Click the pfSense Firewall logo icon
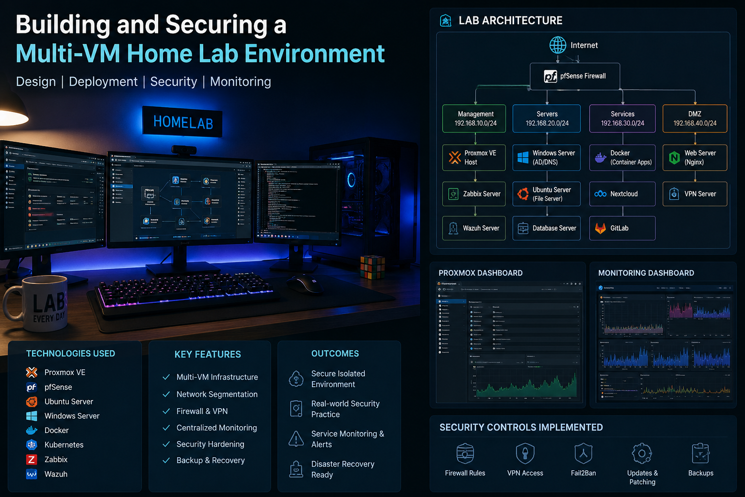The width and height of the screenshot is (745, 497). (550, 76)
